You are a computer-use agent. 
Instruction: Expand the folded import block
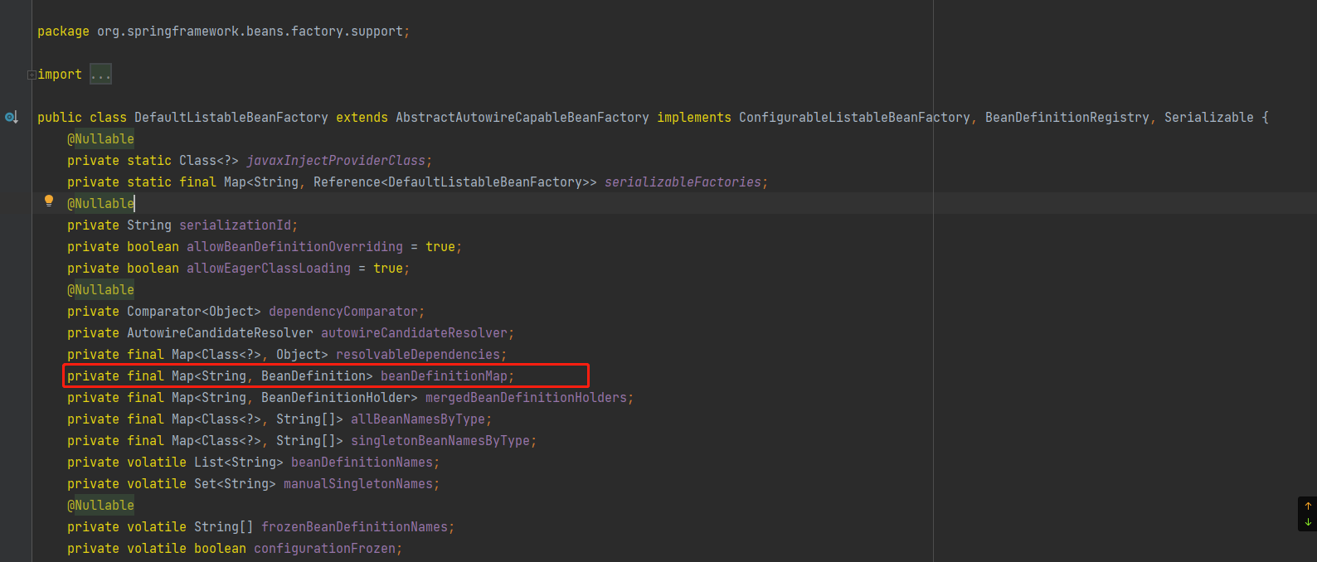[x=32, y=75]
